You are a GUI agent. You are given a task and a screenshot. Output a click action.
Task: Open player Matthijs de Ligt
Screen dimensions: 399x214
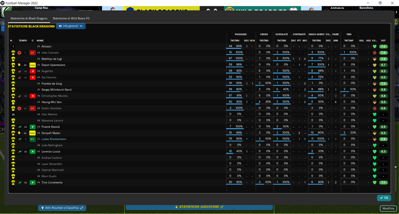[x=52, y=59]
